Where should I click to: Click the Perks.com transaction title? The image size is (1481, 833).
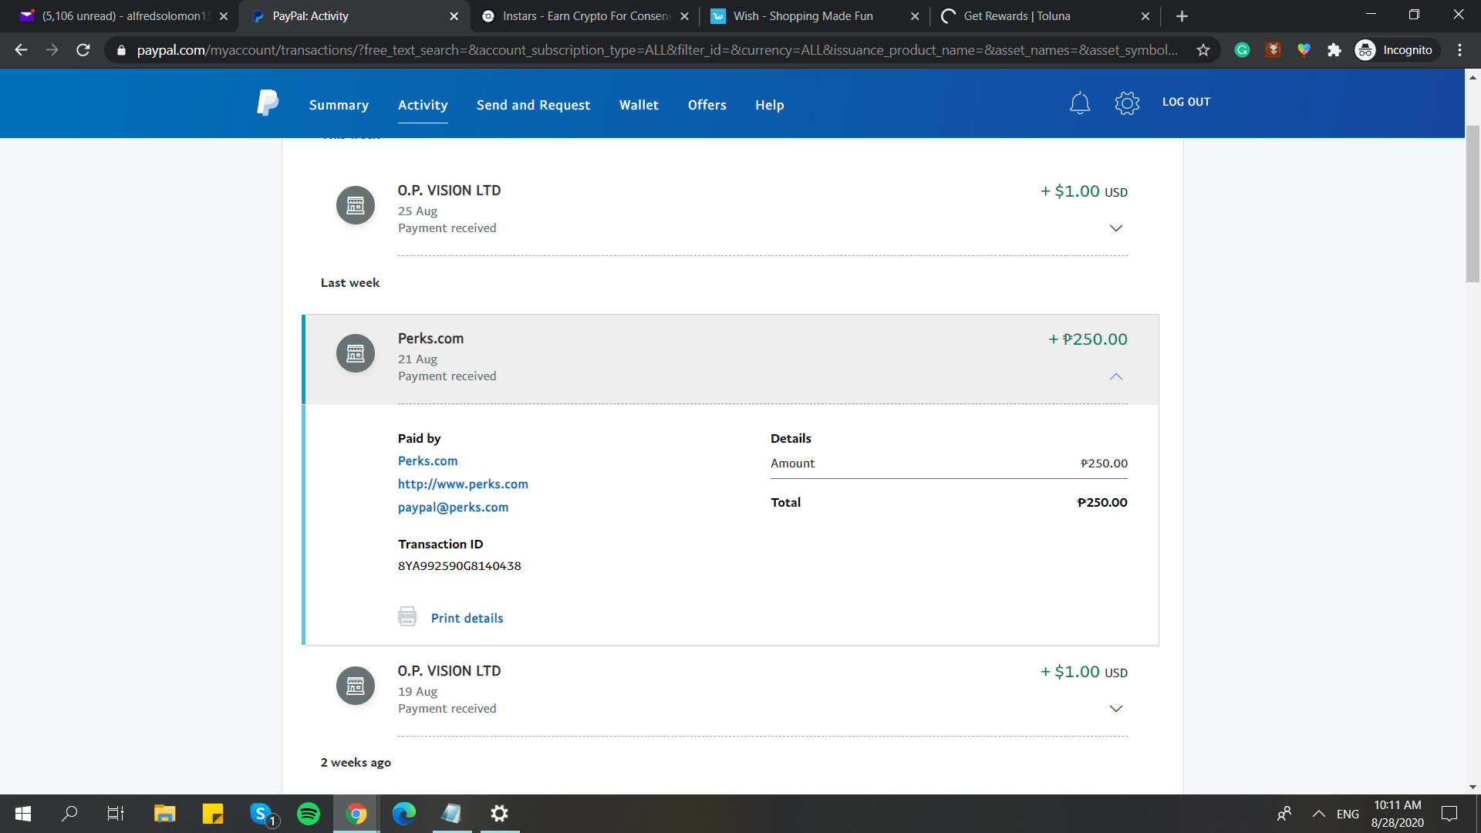coord(430,339)
